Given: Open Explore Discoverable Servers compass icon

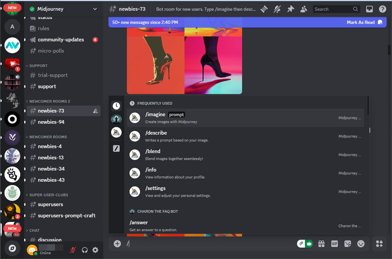Looking at the screenshot, I should 12,248.
